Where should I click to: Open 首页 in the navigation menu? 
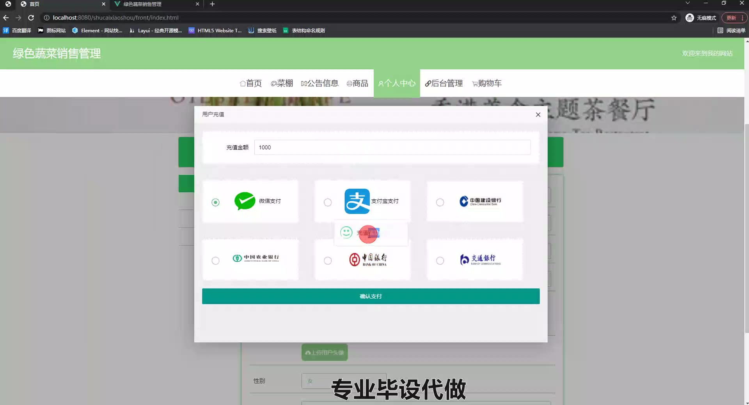point(251,83)
